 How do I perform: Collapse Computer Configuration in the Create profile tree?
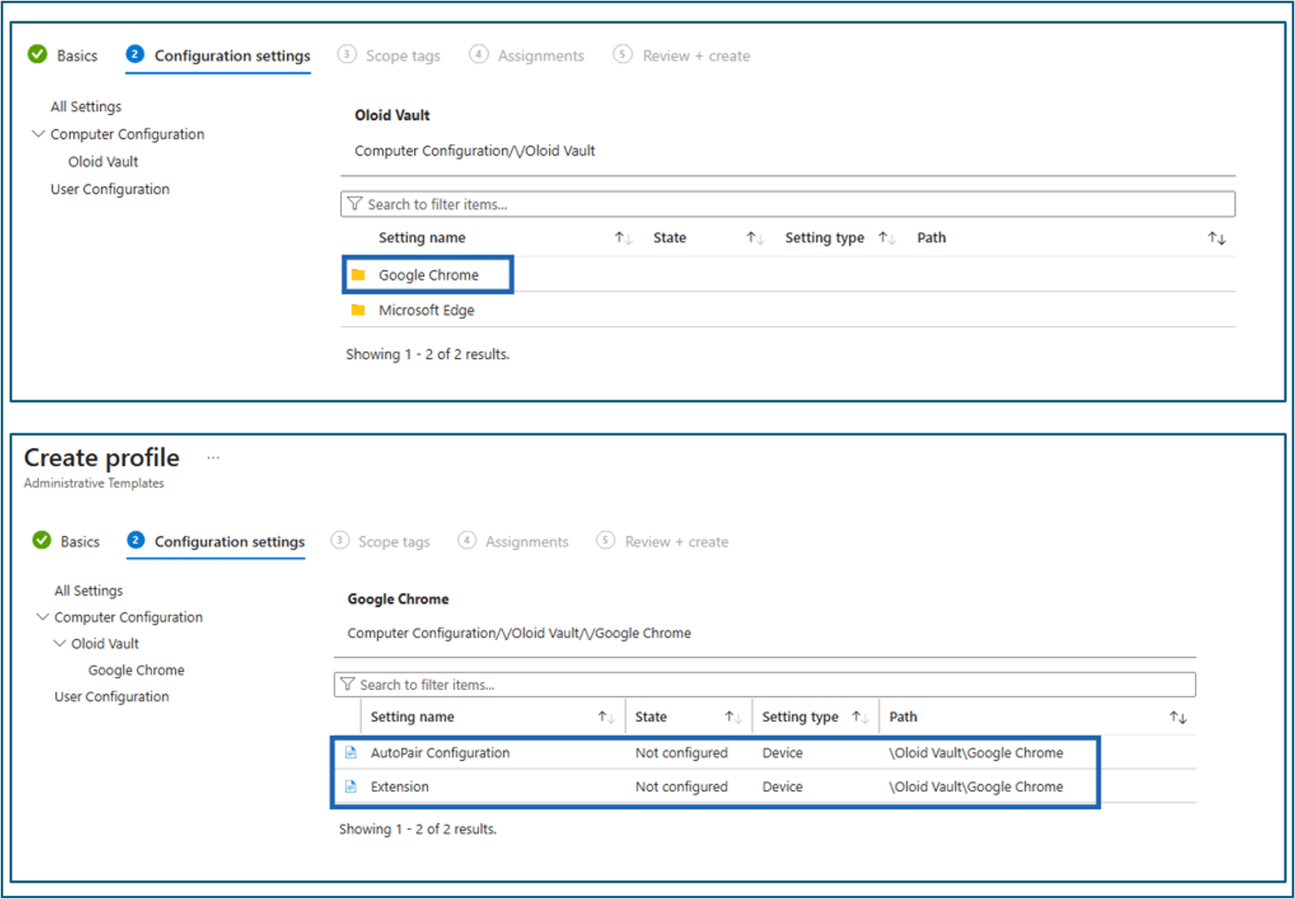click(42, 617)
